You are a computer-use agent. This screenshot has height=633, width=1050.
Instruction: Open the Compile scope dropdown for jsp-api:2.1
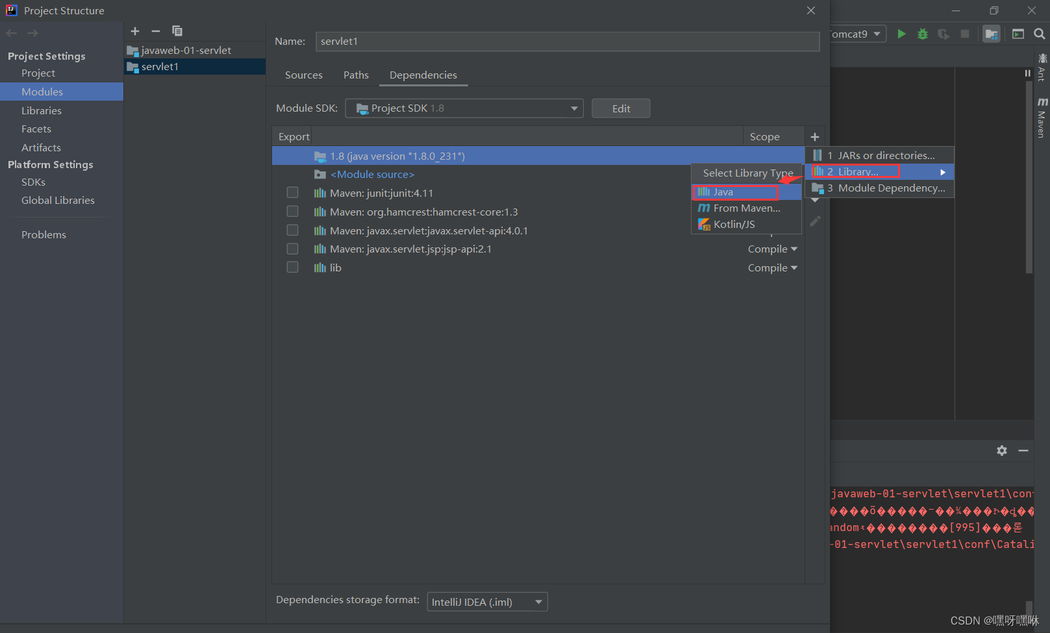tap(773, 249)
